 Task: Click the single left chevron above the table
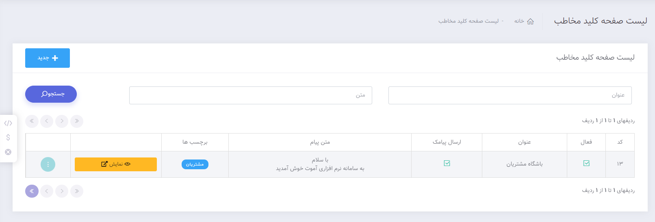pyautogui.click(x=47, y=121)
